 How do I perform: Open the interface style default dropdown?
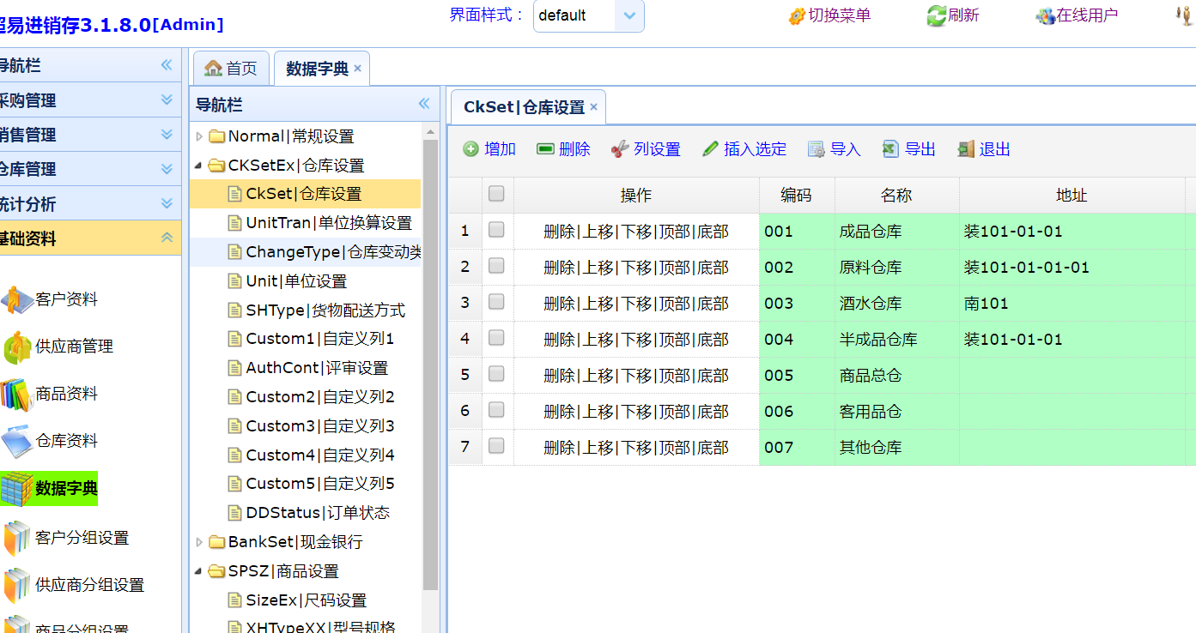click(x=629, y=15)
